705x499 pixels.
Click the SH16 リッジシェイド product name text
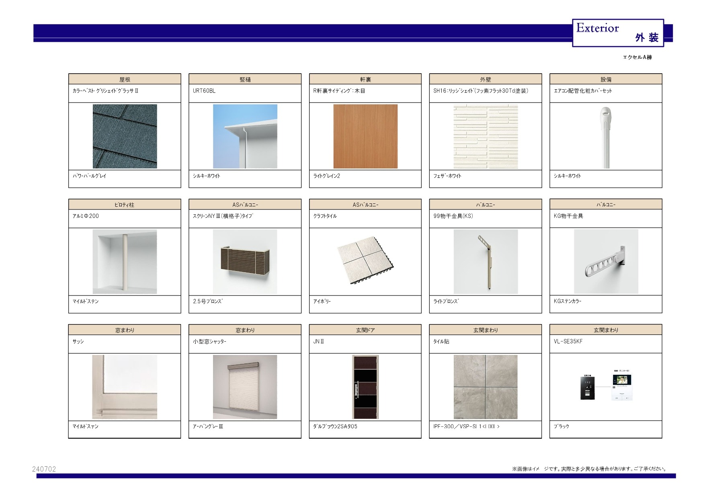coord(481,91)
